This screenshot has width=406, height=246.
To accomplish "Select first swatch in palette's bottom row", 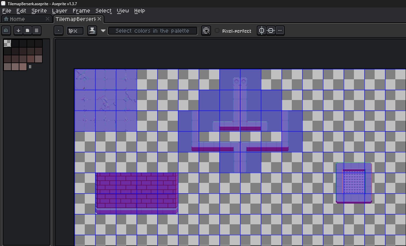I will pyautogui.click(x=7, y=67).
